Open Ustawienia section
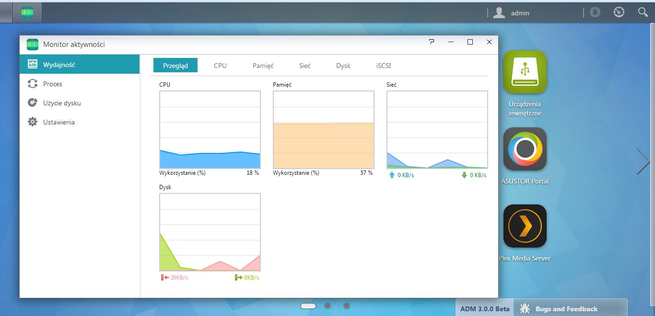 pos(80,122)
